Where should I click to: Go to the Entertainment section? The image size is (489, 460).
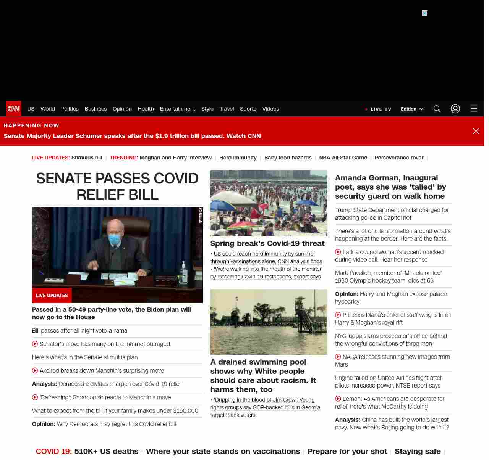click(x=177, y=109)
